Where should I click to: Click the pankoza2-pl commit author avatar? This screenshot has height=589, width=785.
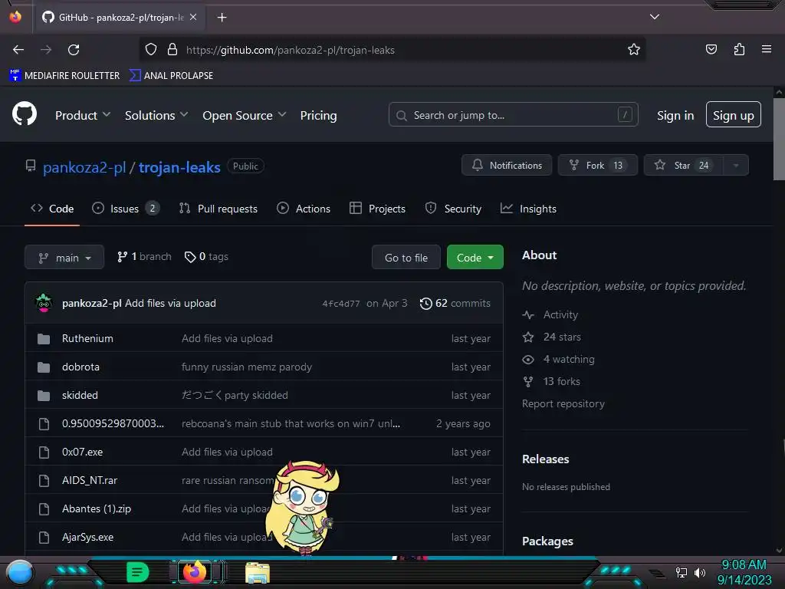tap(44, 303)
